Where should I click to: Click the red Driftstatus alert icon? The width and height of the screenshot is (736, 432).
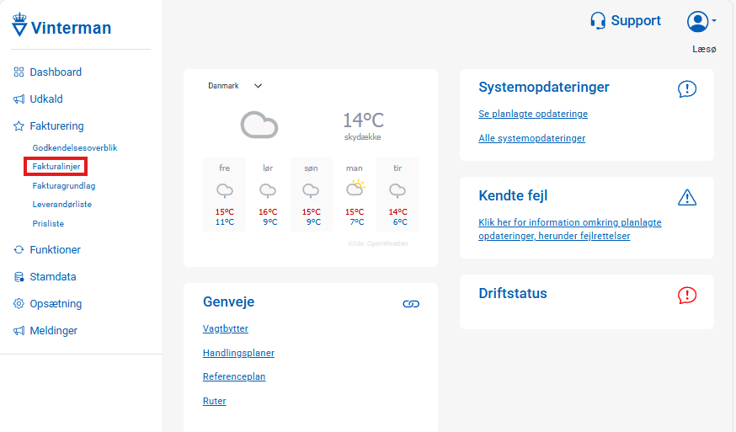[686, 296]
